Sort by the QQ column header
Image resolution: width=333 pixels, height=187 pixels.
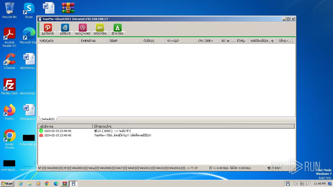153,41
